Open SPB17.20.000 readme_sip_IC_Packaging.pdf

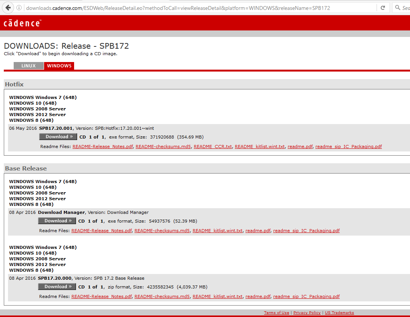pos(306,296)
